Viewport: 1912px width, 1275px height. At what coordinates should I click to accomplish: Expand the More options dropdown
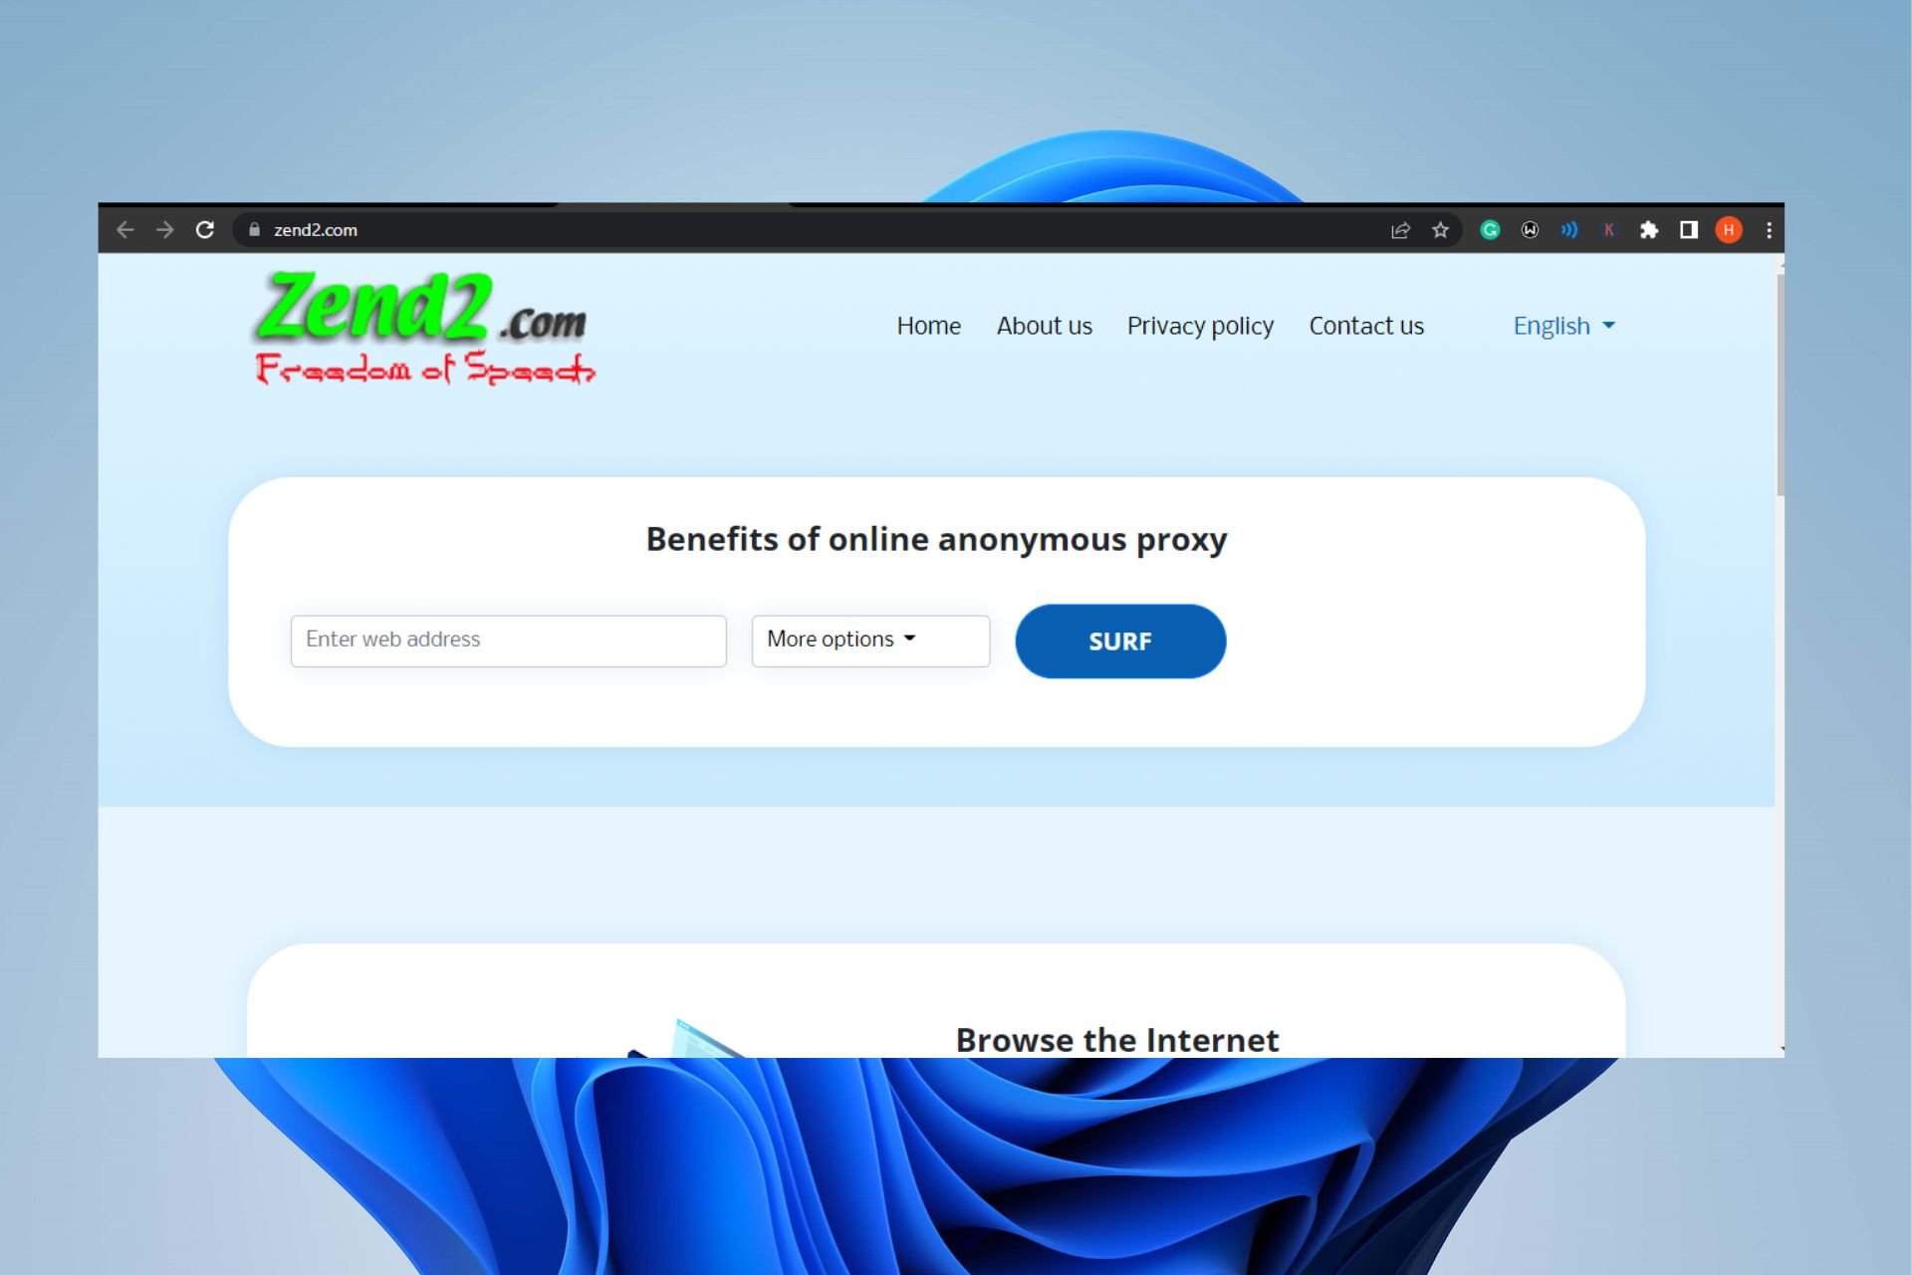pos(869,638)
